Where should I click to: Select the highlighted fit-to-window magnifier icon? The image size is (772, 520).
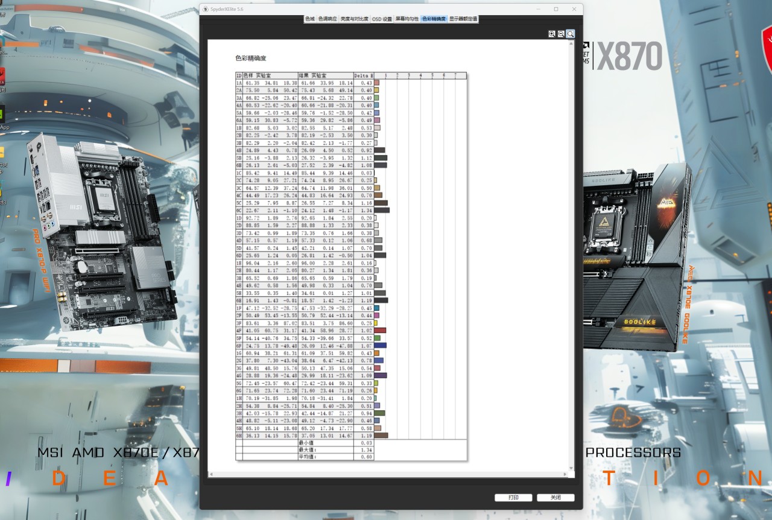click(570, 34)
